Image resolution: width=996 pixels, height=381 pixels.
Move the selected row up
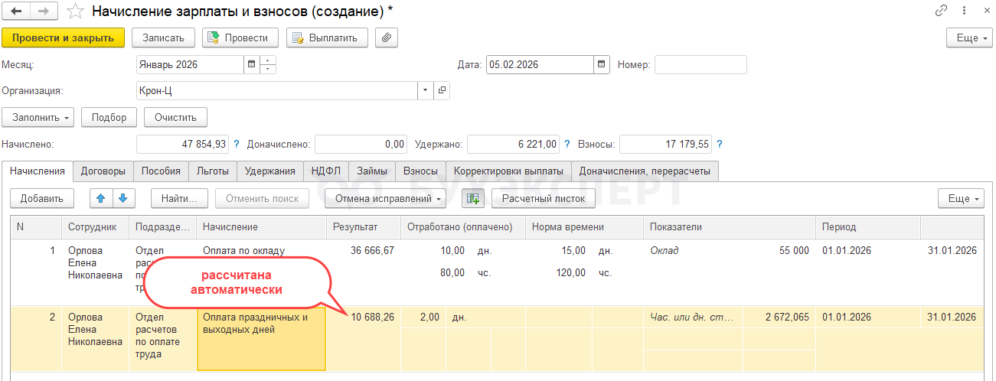pos(100,198)
